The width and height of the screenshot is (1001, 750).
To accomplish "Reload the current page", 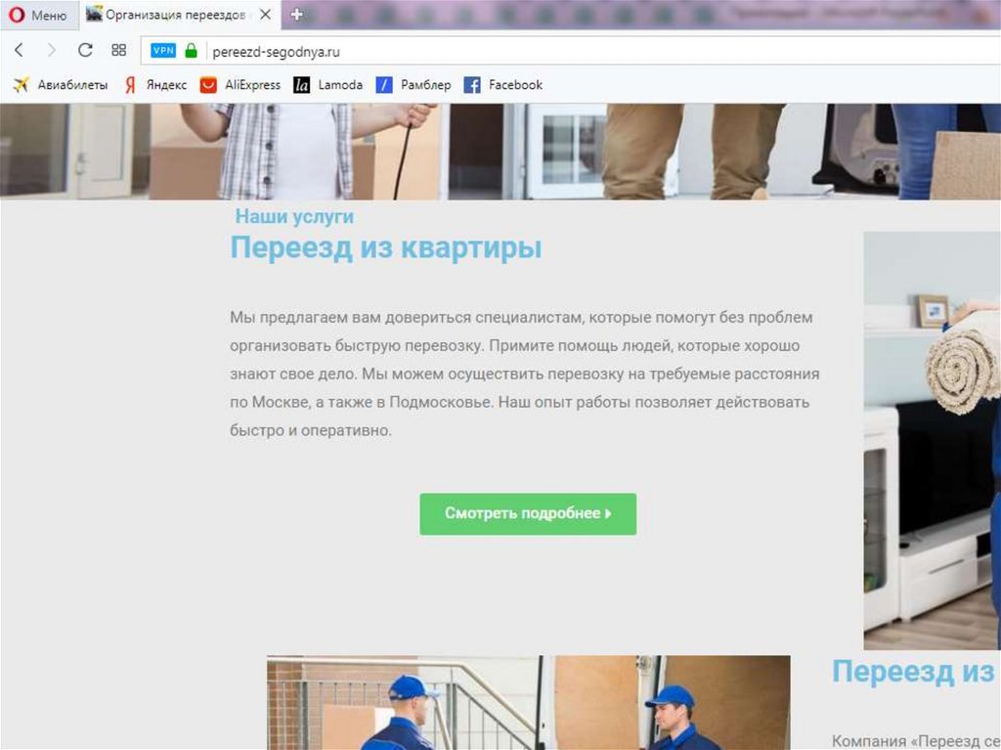I will pyautogui.click(x=85, y=51).
